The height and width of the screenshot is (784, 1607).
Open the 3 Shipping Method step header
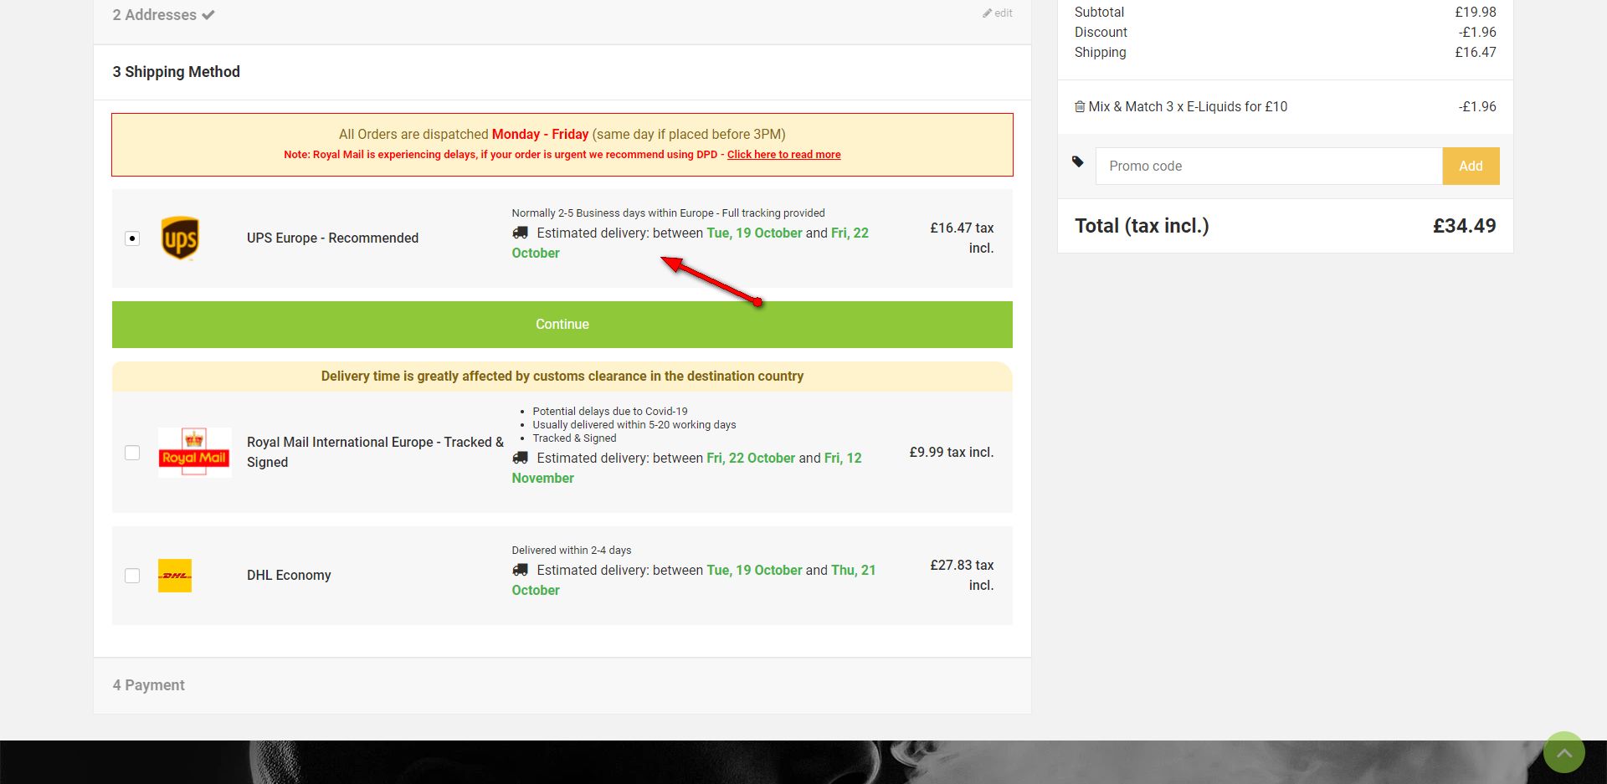point(177,72)
